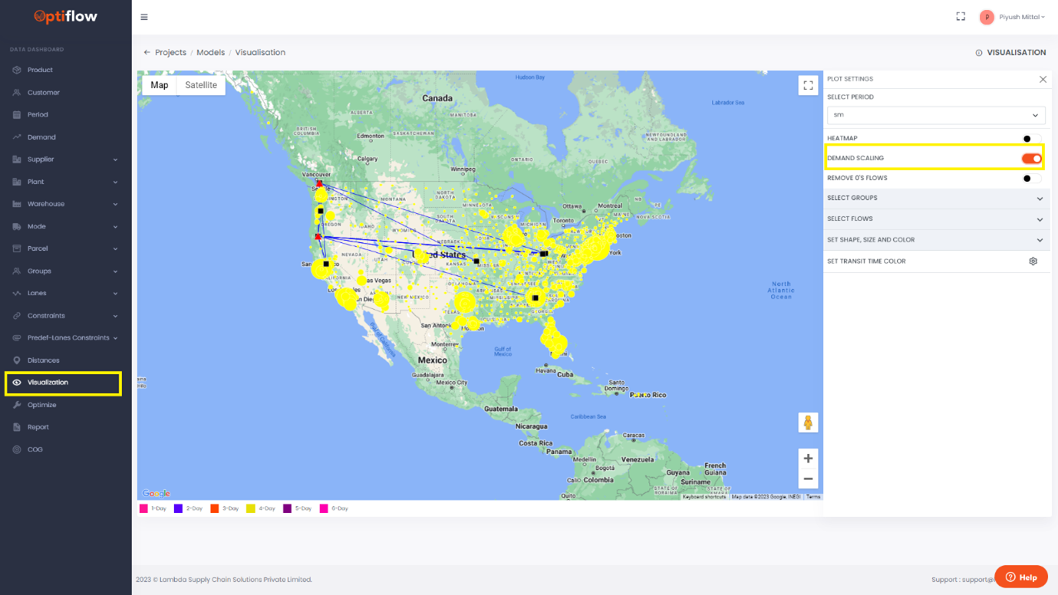This screenshot has width=1058, height=595.
Task: Go to Models breadcrumb link
Action: tap(210, 53)
